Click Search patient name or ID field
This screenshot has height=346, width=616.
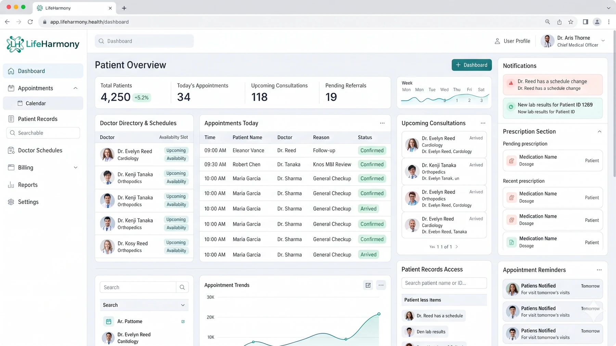click(x=444, y=283)
